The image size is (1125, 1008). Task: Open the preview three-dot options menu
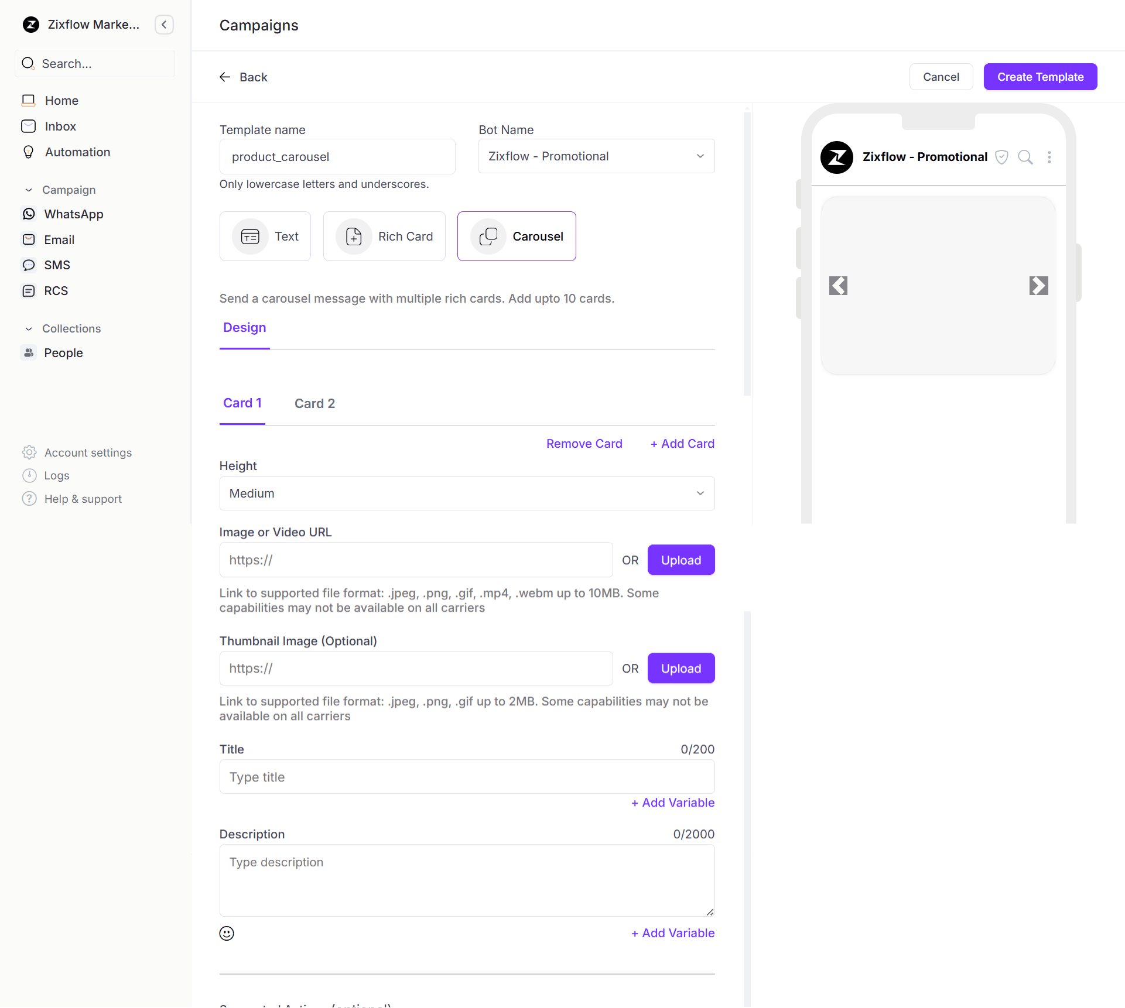coord(1049,157)
